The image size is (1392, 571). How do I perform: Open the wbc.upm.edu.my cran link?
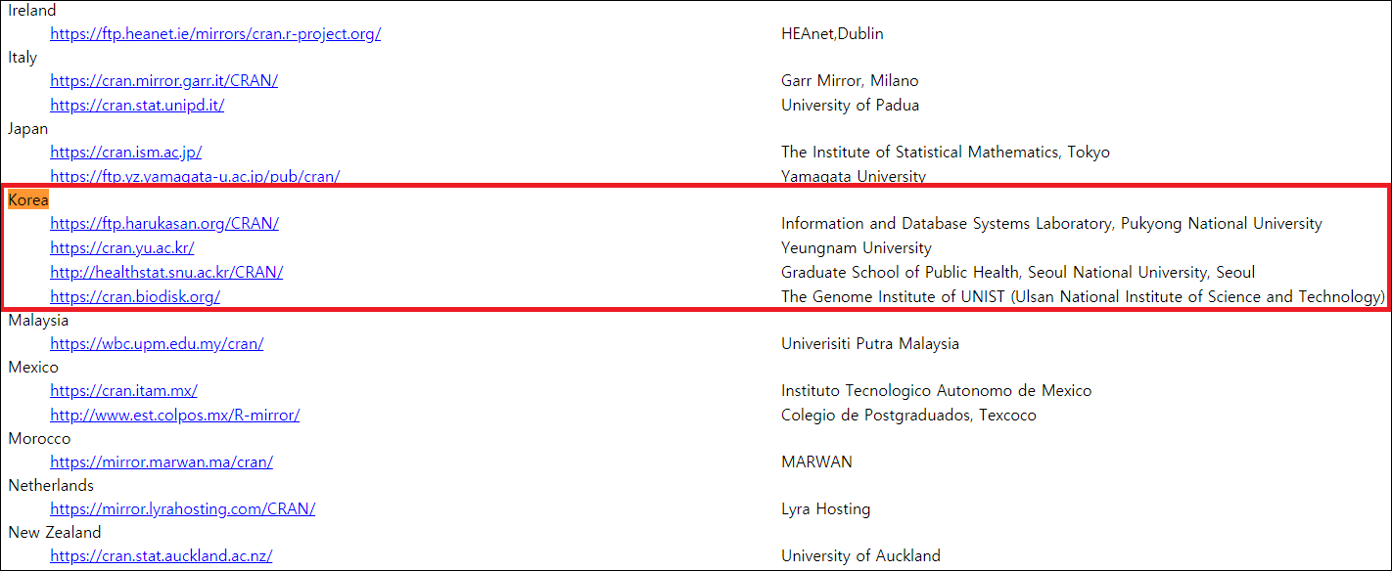[x=157, y=343]
